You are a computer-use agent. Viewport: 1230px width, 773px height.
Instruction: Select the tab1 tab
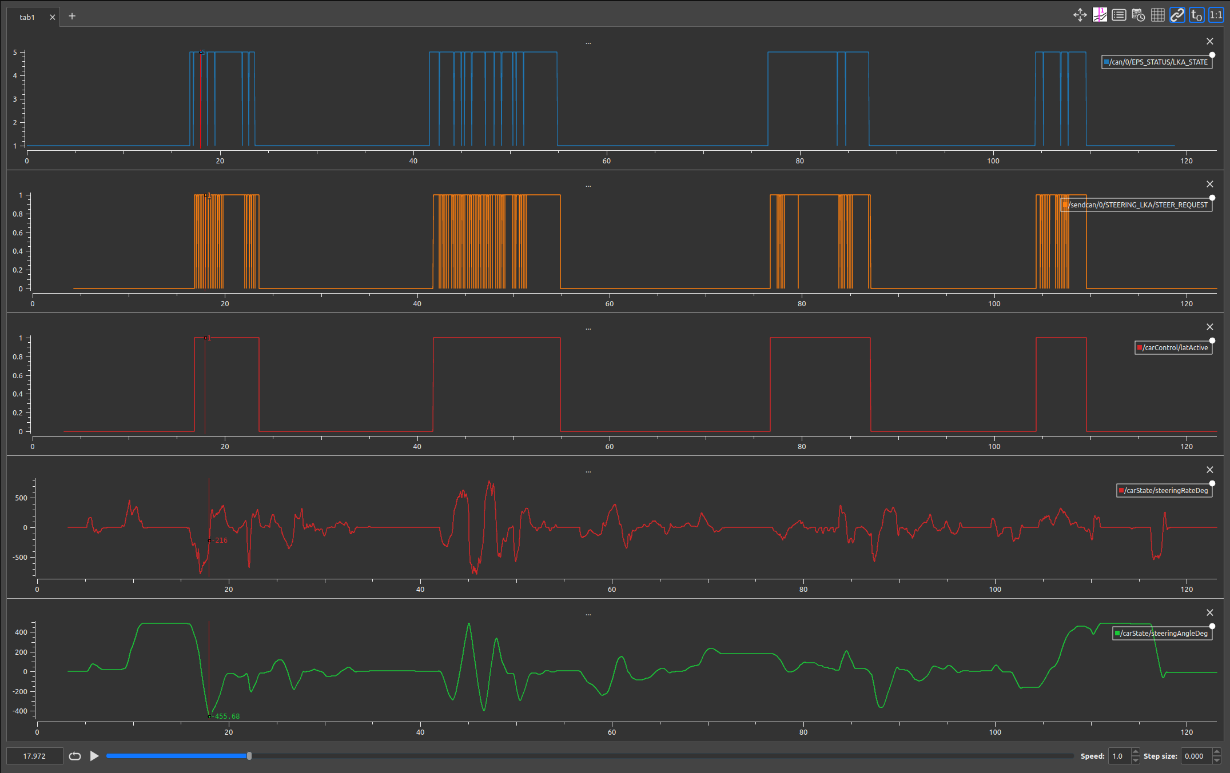click(x=27, y=17)
